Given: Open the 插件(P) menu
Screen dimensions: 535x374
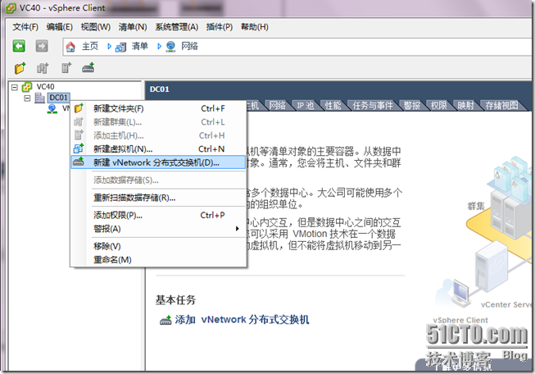Looking at the screenshot, I should click(220, 26).
